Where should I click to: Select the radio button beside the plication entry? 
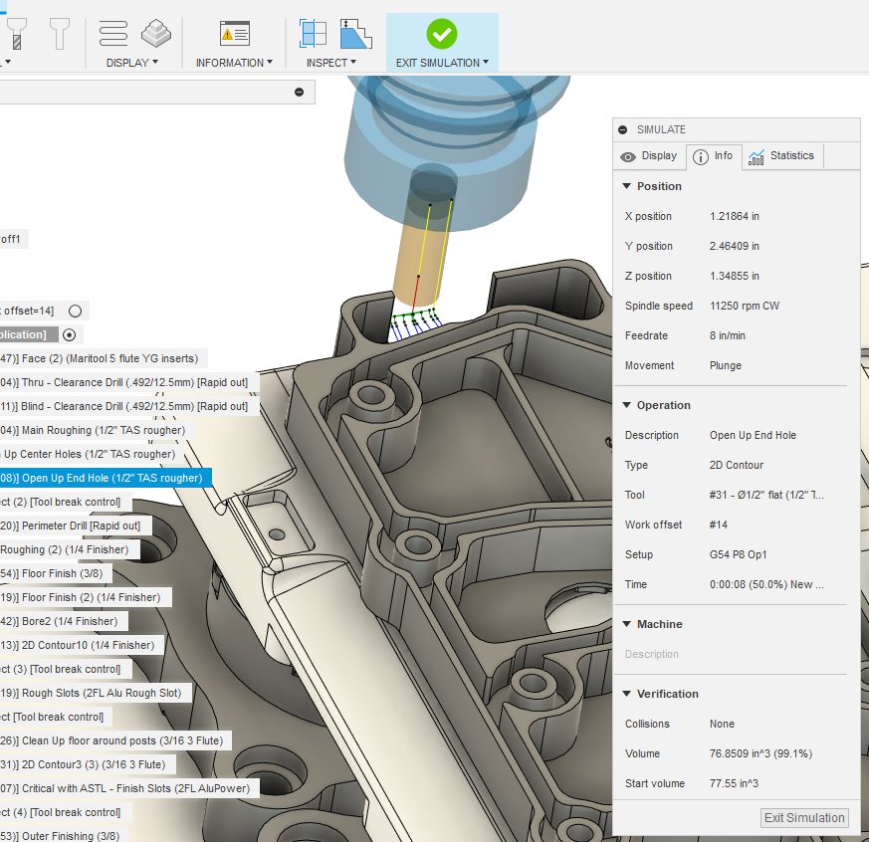point(68,334)
